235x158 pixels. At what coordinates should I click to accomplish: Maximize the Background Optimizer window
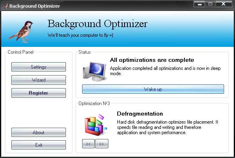coord(210,4)
